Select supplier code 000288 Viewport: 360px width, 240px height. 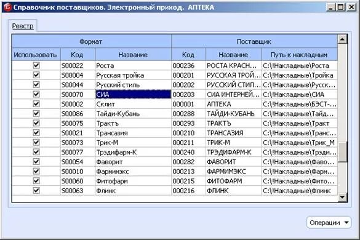tap(188, 114)
